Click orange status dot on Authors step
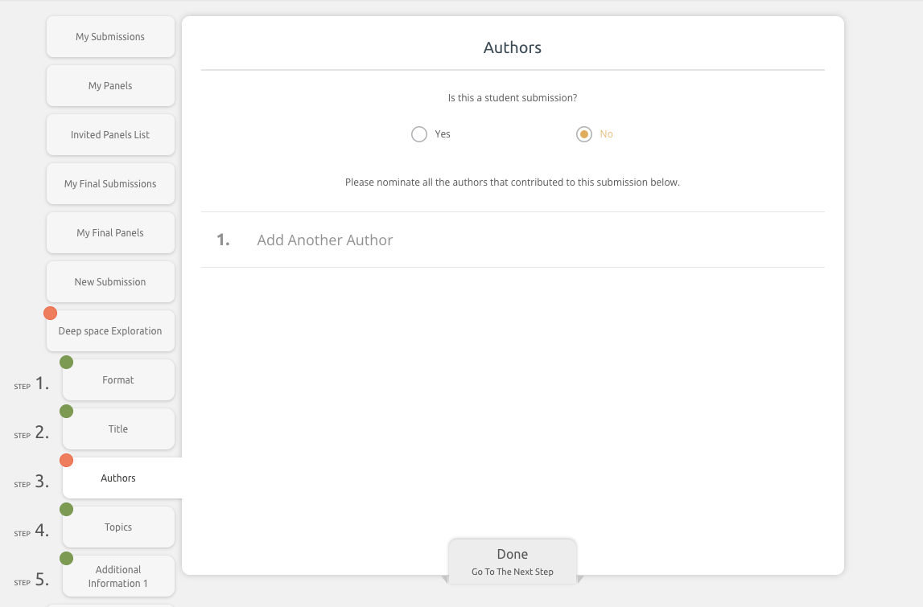This screenshot has width=923, height=607. pyautogui.click(x=67, y=461)
